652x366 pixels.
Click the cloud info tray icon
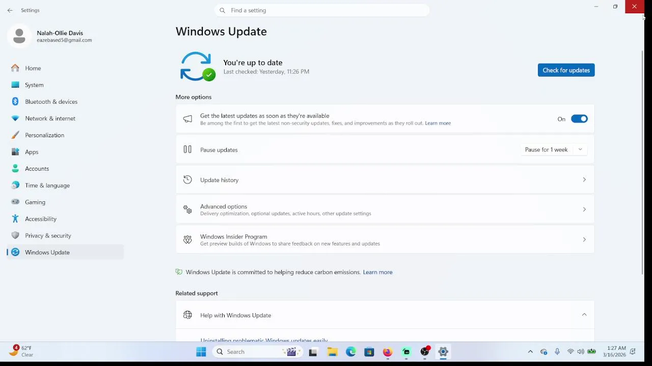[544, 352]
